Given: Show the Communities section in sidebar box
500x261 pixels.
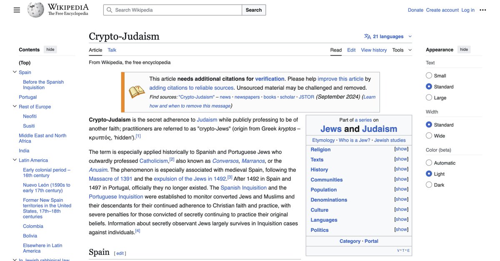Looking at the screenshot, I should [x=401, y=179].
